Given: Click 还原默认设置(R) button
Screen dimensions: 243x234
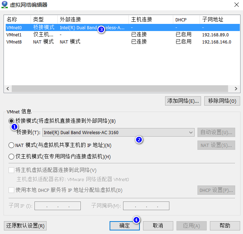Looking at the screenshot, I should point(25,226).
